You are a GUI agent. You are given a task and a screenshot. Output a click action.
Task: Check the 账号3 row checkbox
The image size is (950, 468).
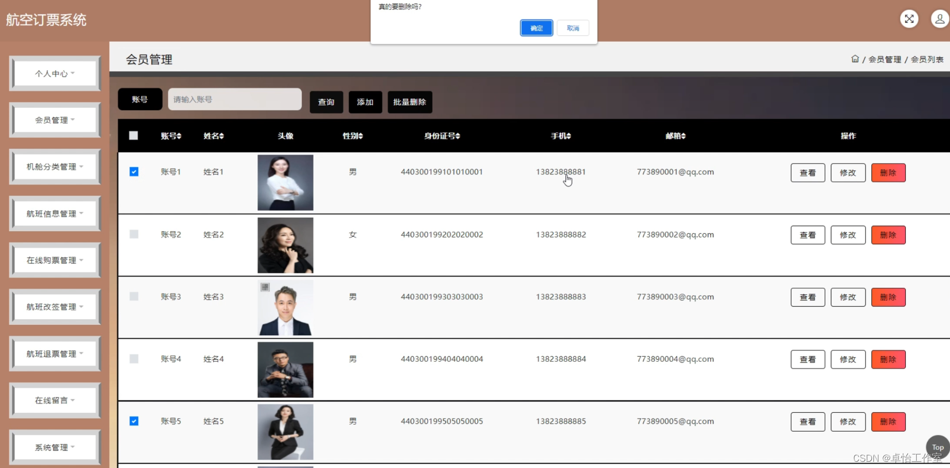(x=134, y=296)
